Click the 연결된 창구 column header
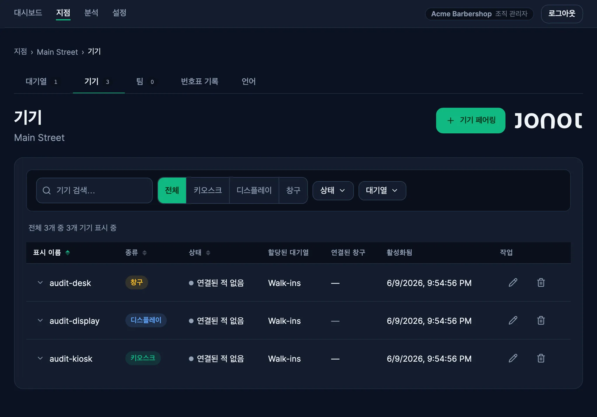This screenshot has width=597, height=417. 348,252
